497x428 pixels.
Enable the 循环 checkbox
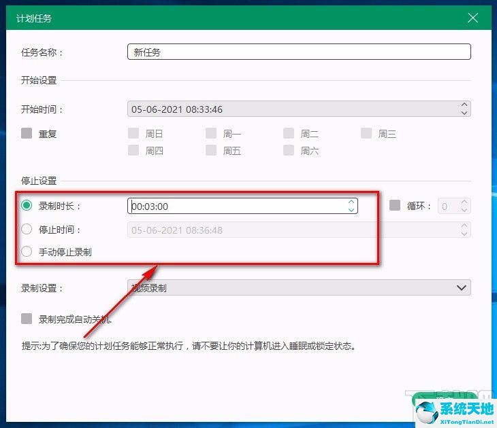pyautogui.click(x=395, y=205)
